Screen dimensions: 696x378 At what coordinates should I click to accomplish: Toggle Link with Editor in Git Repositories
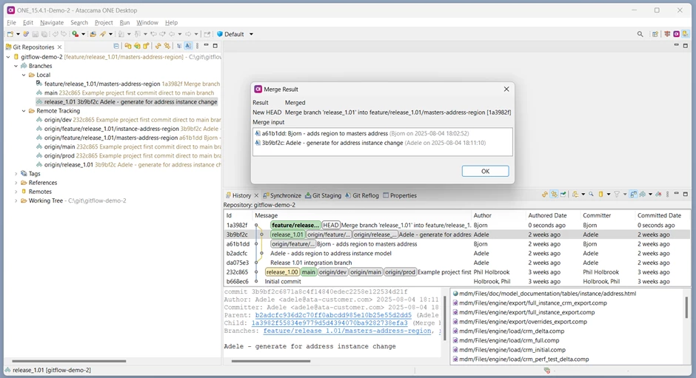click(167, 46)
